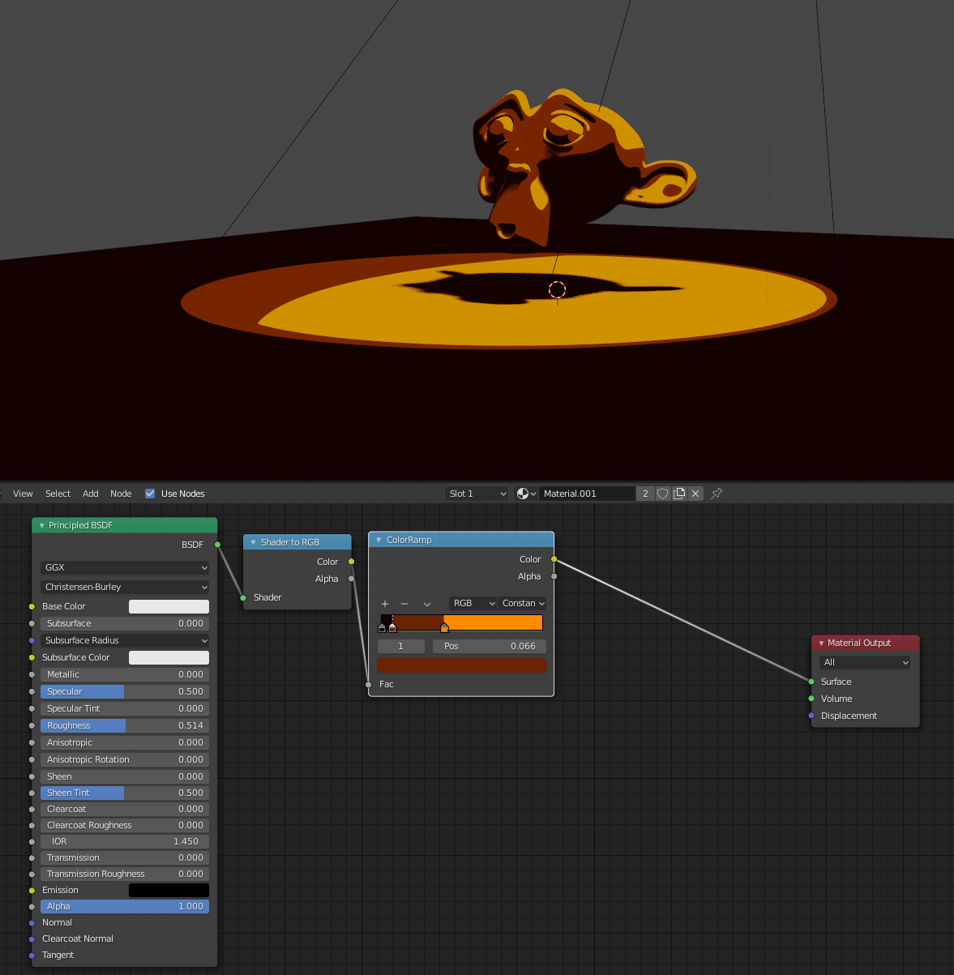Viewport: 954px width, 975px height.
Task: Open the RGB color mode dropdown
Action: [x=473, y=604]
